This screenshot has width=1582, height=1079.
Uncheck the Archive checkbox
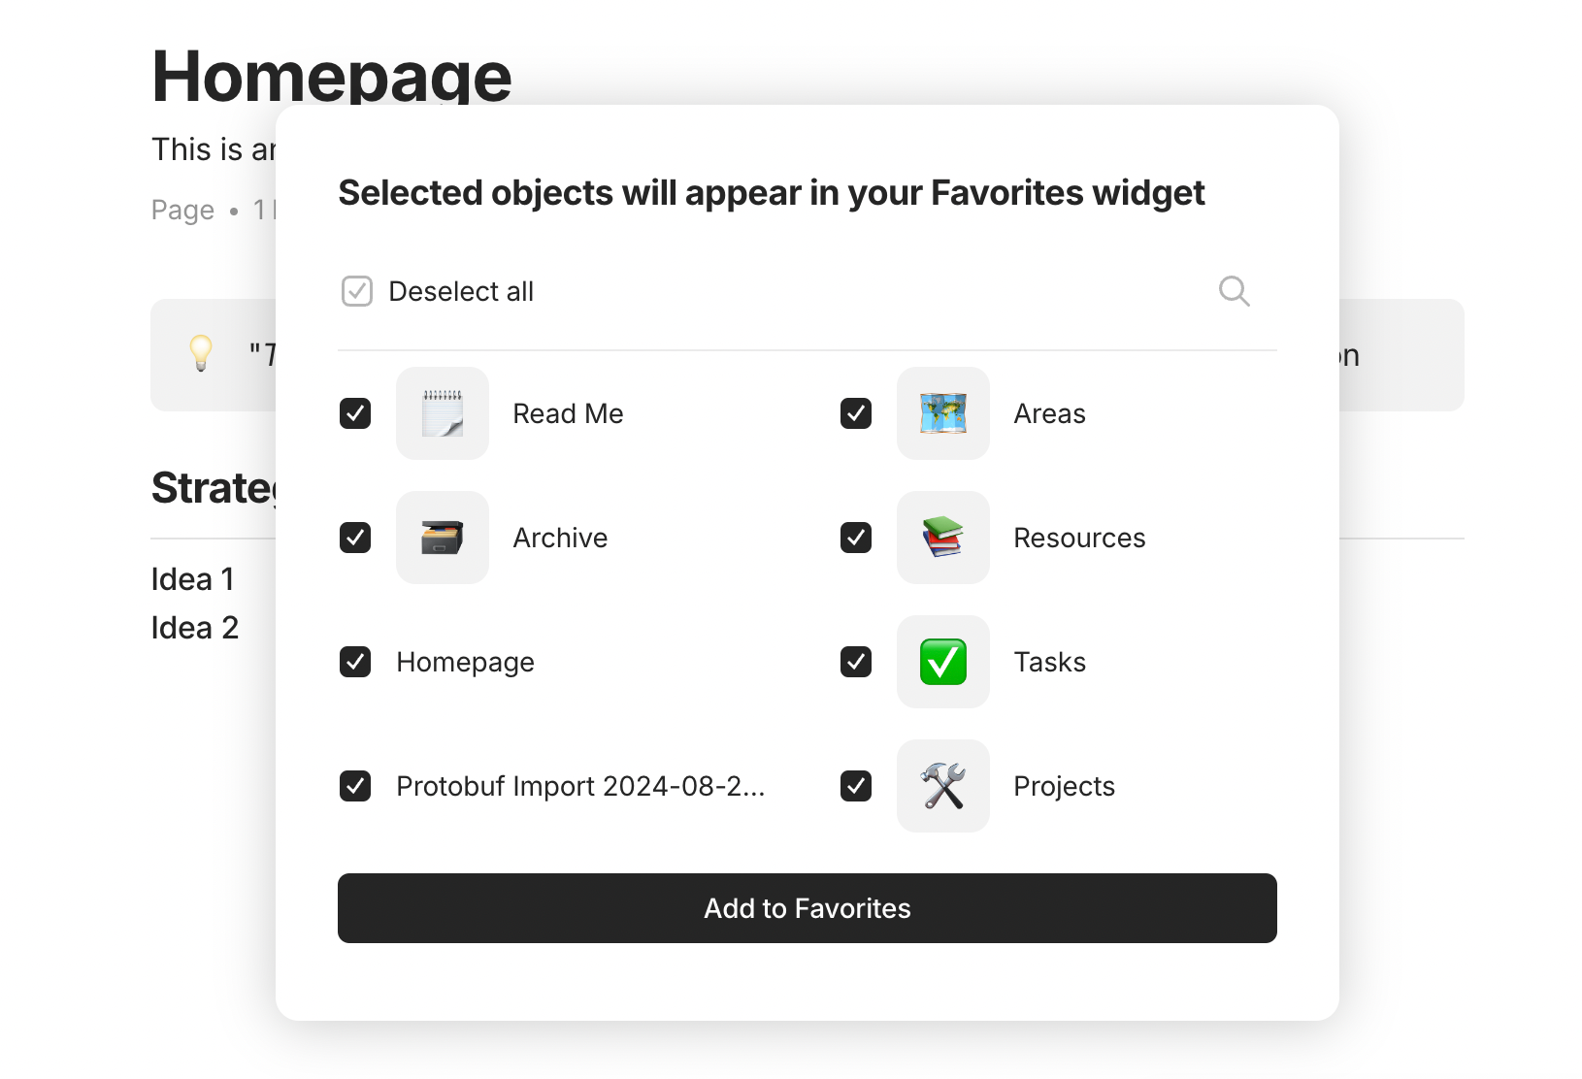tap(355, 538)
